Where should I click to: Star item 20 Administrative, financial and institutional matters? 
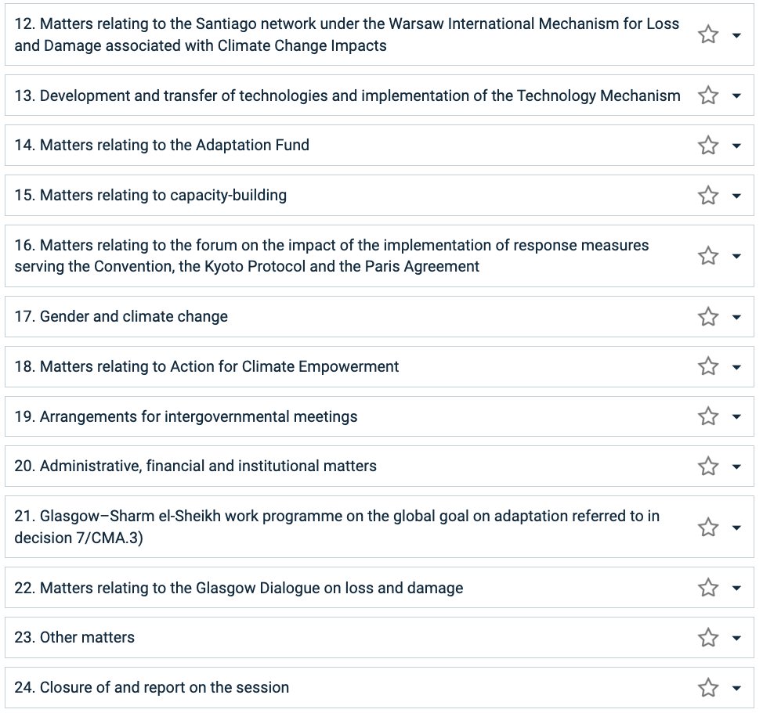tap(708, 466)
